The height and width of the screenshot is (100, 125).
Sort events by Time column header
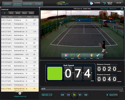4,17
